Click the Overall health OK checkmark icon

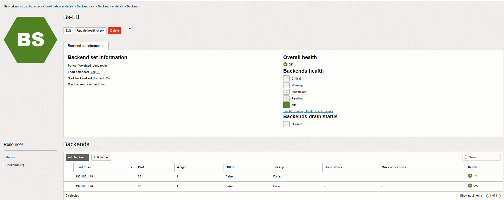(x=285, y=64)
